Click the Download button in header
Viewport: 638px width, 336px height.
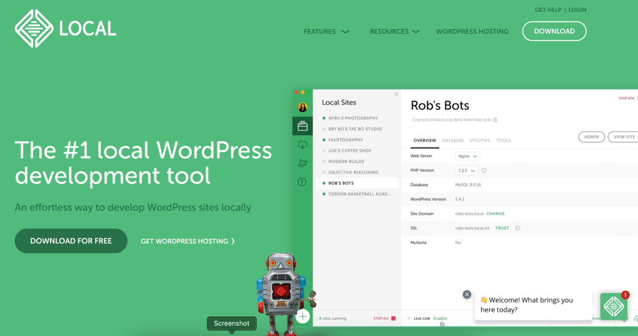click(554, 31)
